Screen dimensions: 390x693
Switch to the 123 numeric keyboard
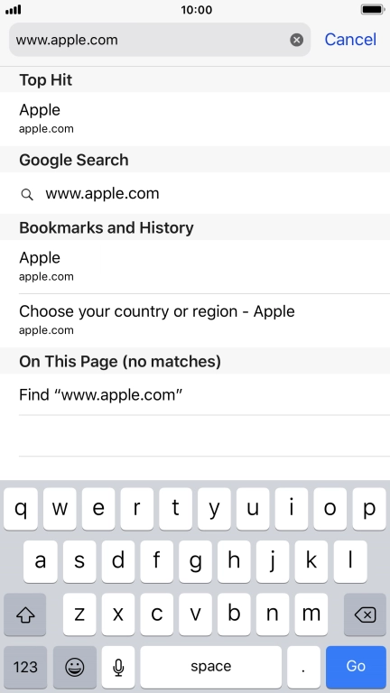click(x=25, y=667)
